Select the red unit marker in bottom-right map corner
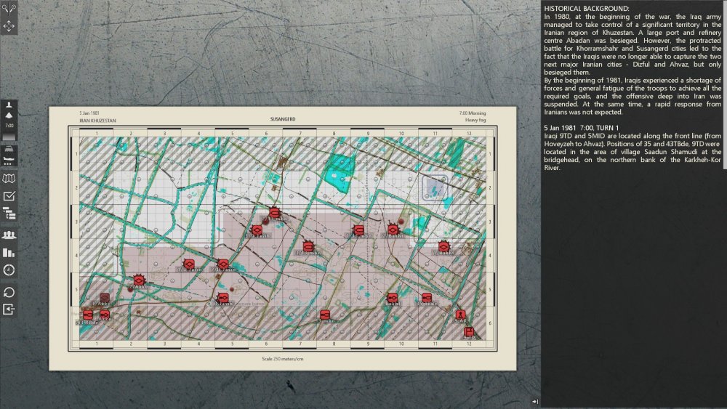 (x=469, y=332)
